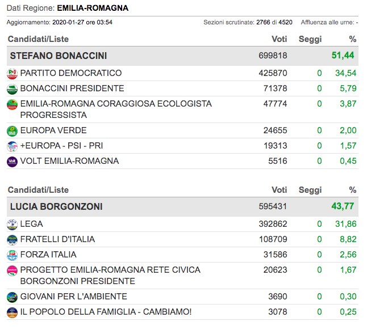Click the update timestamp 2020-01-27 ore 03:54
Screen dimensions: 367x334
point(82,23)
